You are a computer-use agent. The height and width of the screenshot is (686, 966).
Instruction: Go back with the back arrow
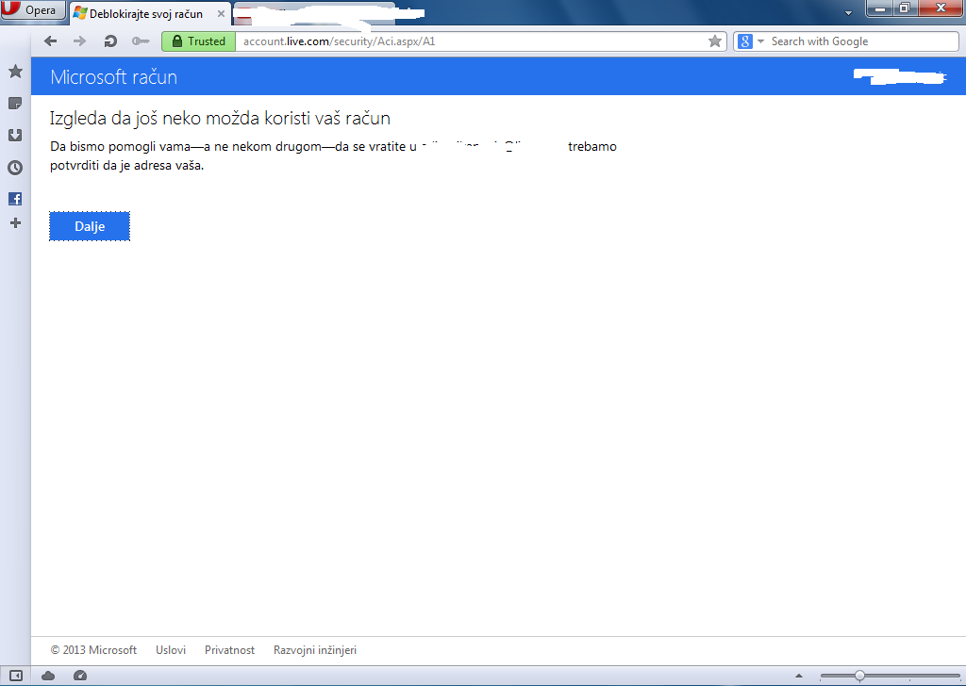click(50, 41)
